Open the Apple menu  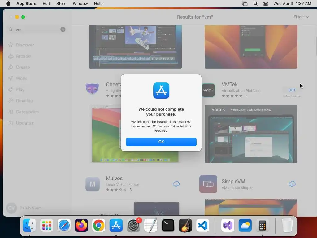(8, 4)
